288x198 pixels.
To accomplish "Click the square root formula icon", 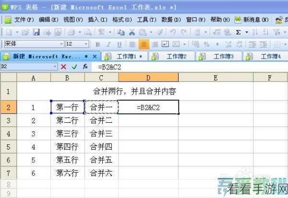I will 216,32.
